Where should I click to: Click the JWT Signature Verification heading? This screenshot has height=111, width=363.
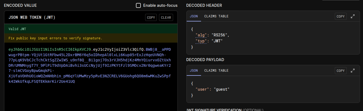214,110
